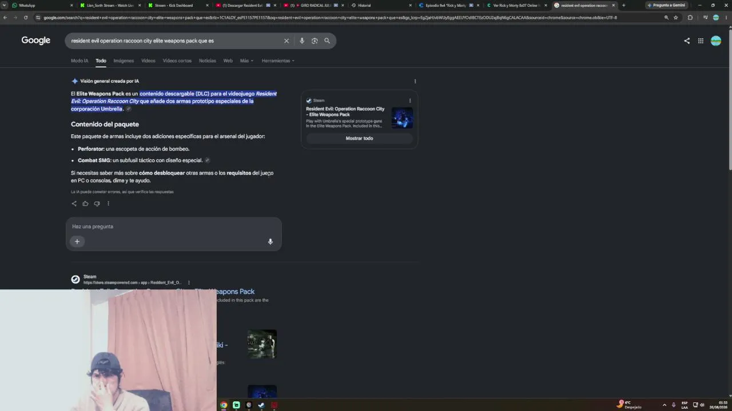Switch to Stream - Kick Dashboard tab
This screenshot has height=411, width=732.
(178, 5)
